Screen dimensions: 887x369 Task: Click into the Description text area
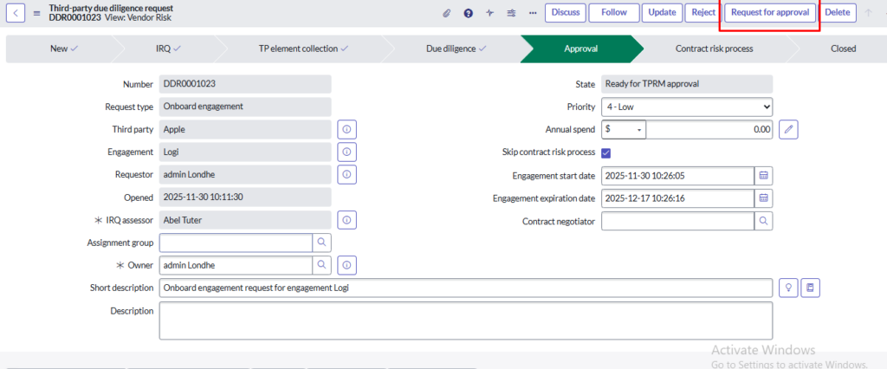465,320
